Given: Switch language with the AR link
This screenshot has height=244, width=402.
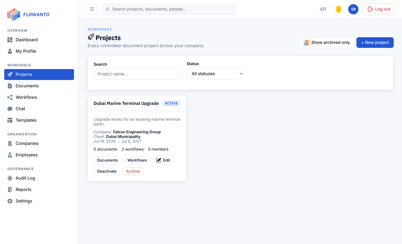Looking at the screenshot, I should coord(323,9).
